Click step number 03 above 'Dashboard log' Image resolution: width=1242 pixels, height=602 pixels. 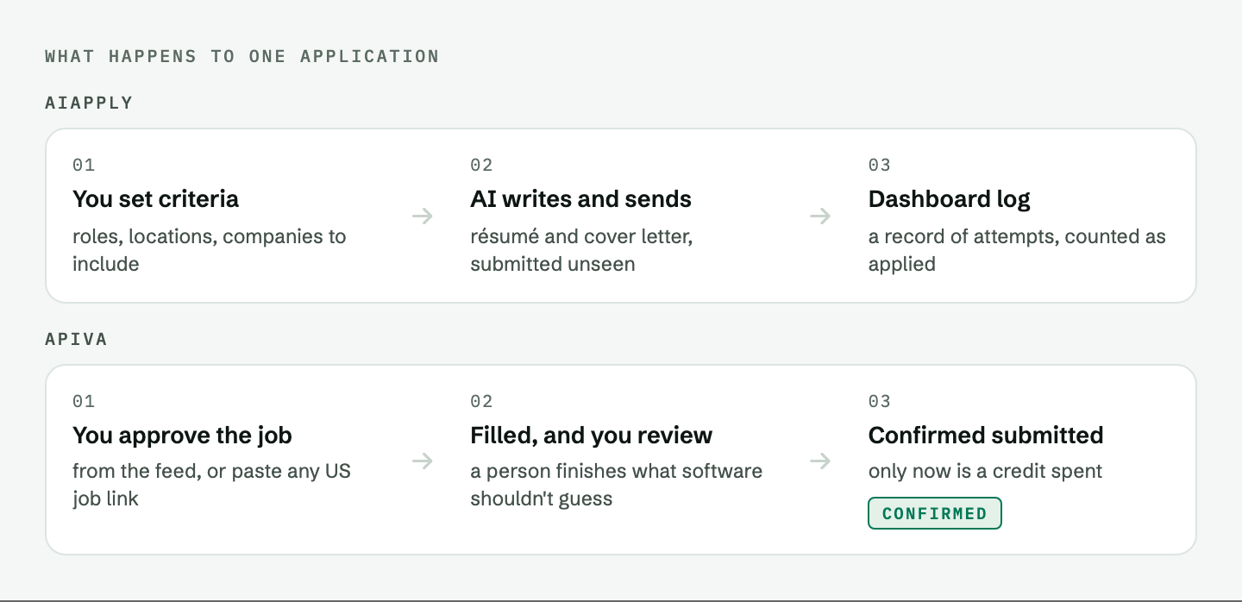point(880,165)
